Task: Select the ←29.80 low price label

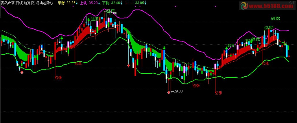Action: click(x=176, y=91)
